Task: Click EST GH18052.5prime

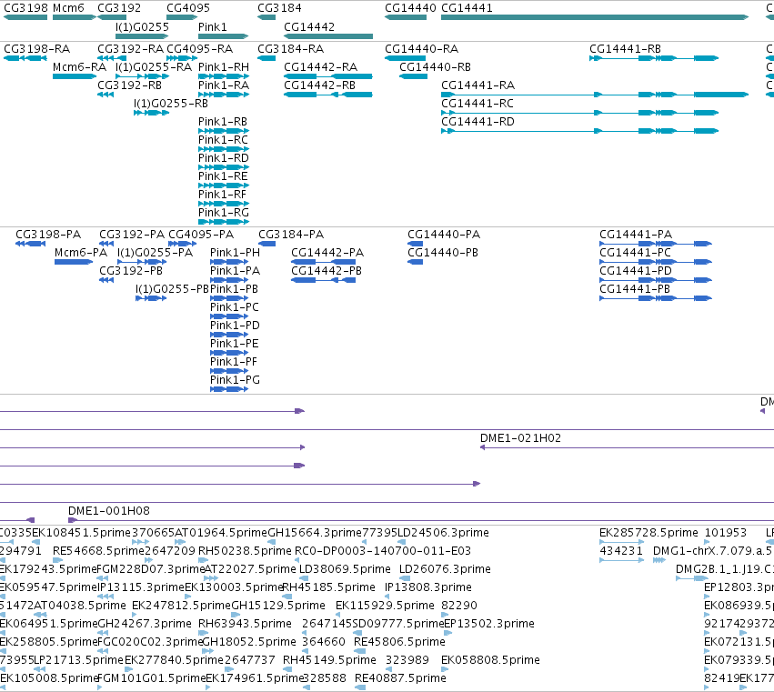Action: pos(249,642)
